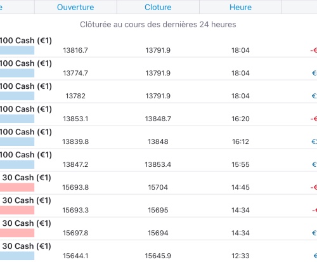Viewport: 317px width, 262px height.
Task: Sort by Heure column header
Action: 240,7
